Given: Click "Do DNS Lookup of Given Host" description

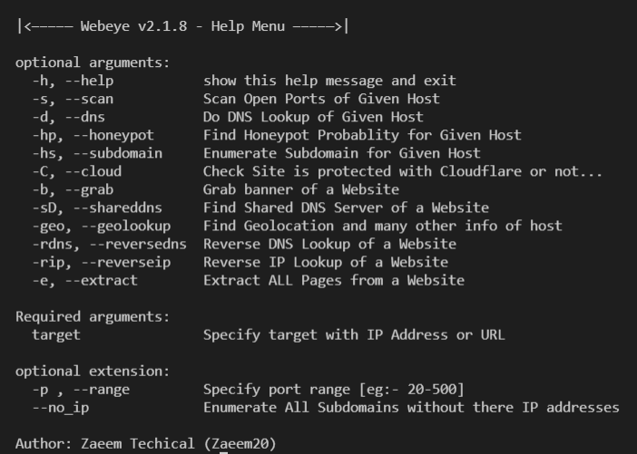Looking at the screenshot, I should [313, 117].
